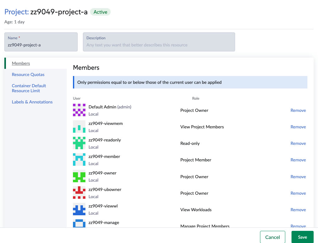Cancel editing the project
The image size is (318, 243).
coord(272,237)
